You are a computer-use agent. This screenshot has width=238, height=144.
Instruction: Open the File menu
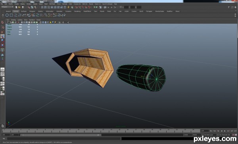[2, 4]
